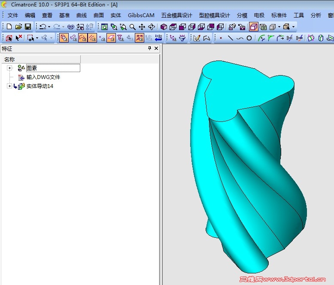This screenshot has height=285, width=334.
Task: Toggle the face selection filter
Action: pos(73,38)
